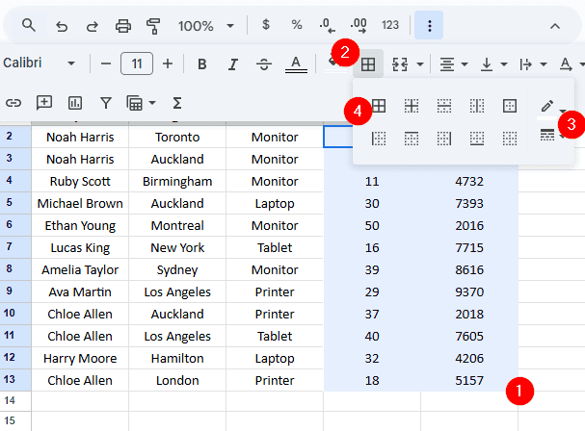Select row 13 header
The image size is (585, 431).
point(10,380)
